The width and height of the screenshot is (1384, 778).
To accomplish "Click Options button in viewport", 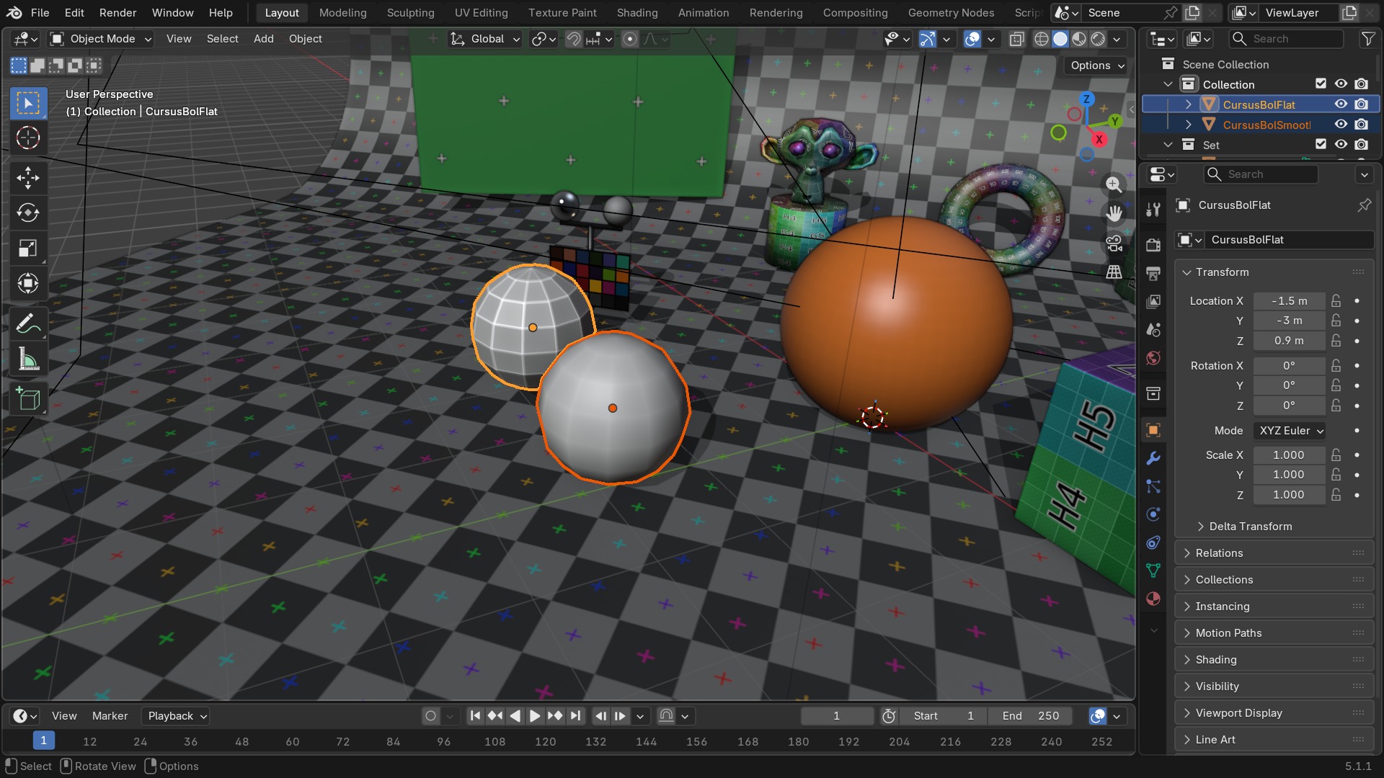I will tap(1097, 66).
